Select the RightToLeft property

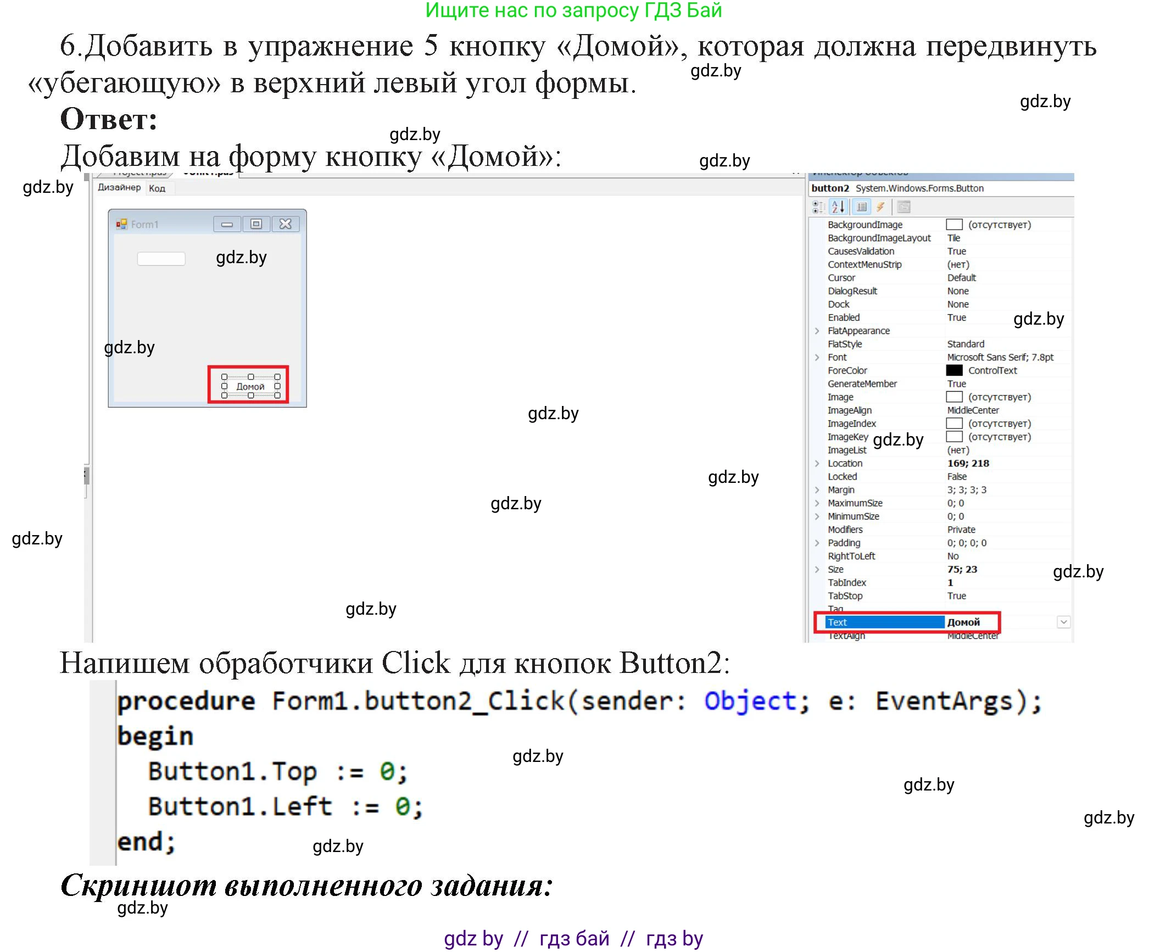click(x=851, y=556)
